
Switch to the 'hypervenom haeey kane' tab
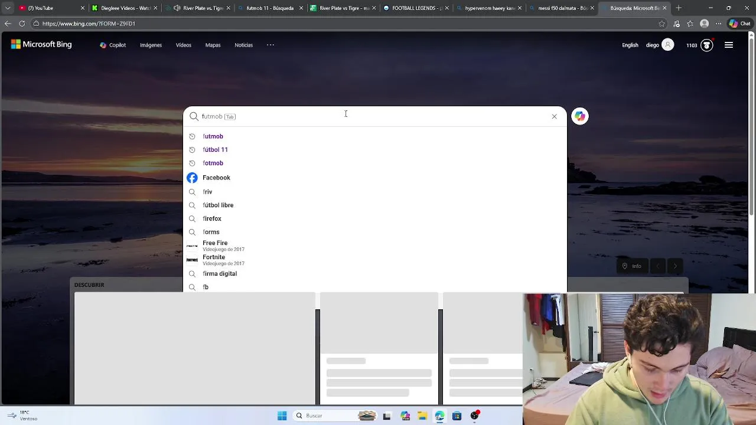click(x=489, y=8)
